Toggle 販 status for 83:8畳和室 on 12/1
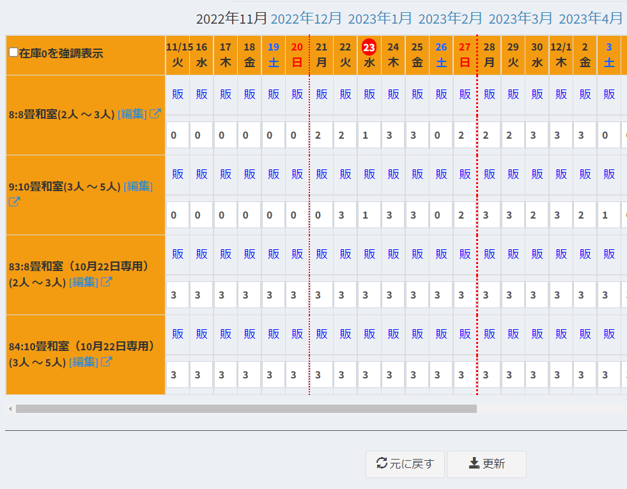 point(561,254)
